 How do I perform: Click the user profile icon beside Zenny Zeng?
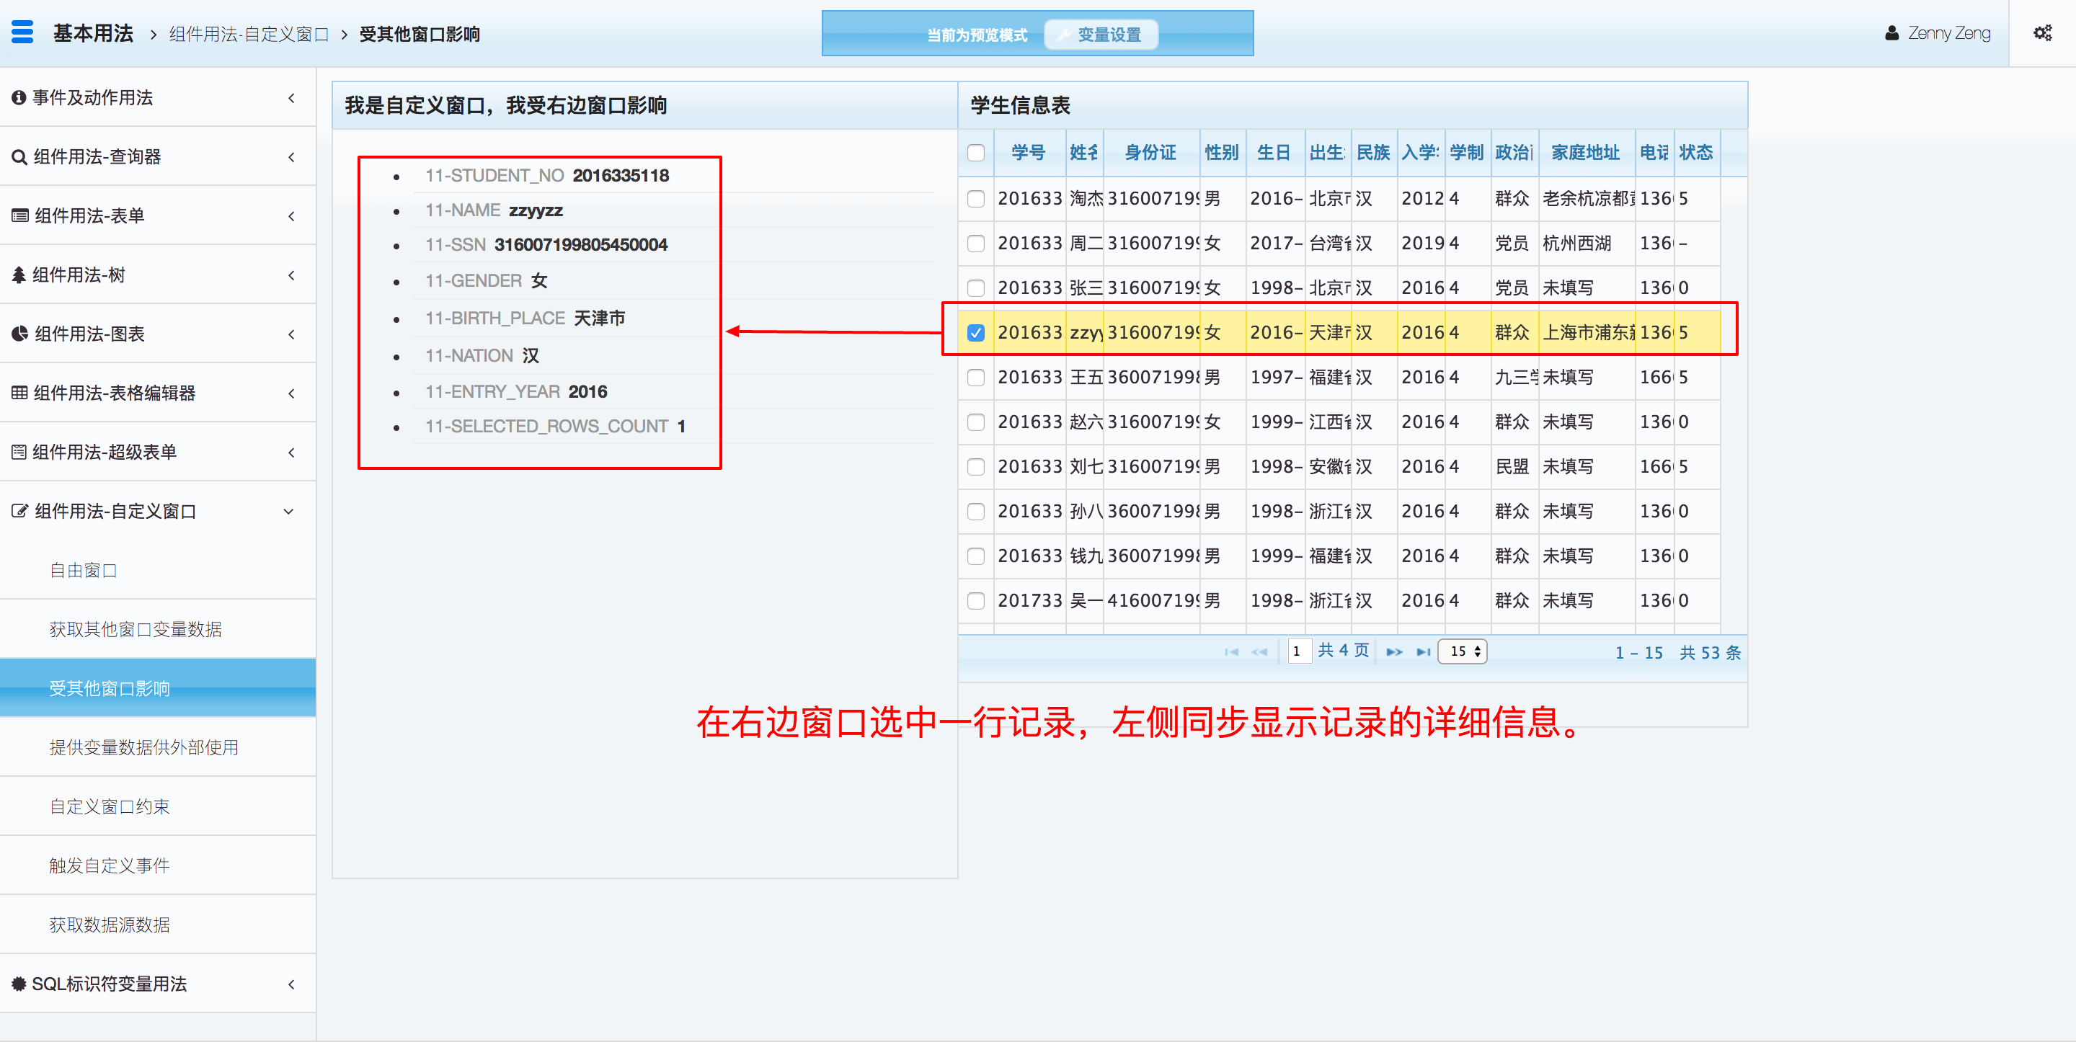pyautogui.click(x=1891, y=33)
